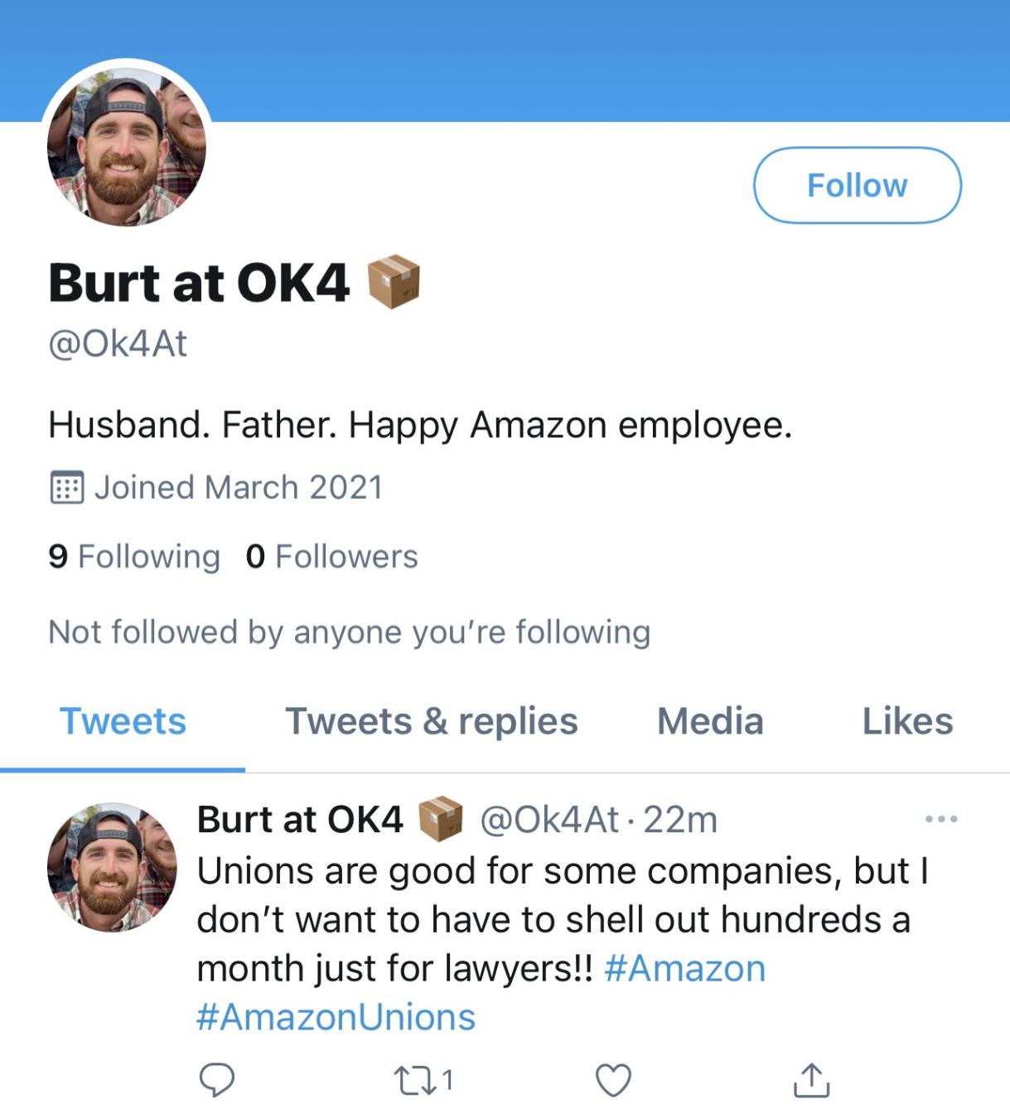Click the package emoji in tweet header

pyautogui.click(x=440, y=819)
